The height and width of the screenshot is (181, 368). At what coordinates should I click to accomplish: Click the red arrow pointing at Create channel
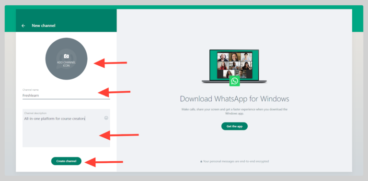(104, 162)
